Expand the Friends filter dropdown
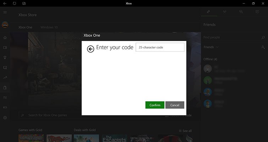This screenshot has width=268, height=142. [211, 47]
